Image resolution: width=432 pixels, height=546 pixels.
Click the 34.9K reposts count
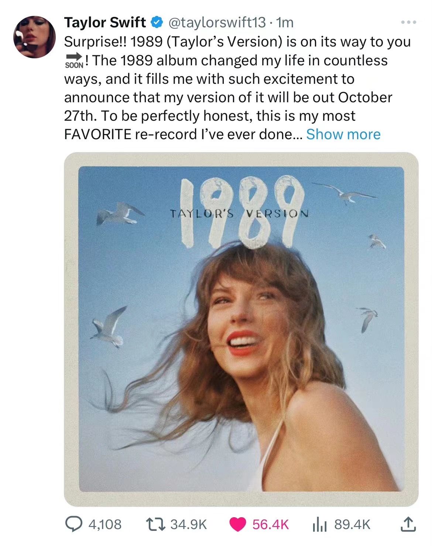[188, 525]
